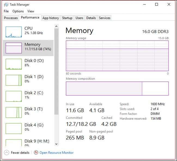This screenshot has height=161, width=177.
Task: Select the CPU usage graph thumbnail
Action: [14, 32]
